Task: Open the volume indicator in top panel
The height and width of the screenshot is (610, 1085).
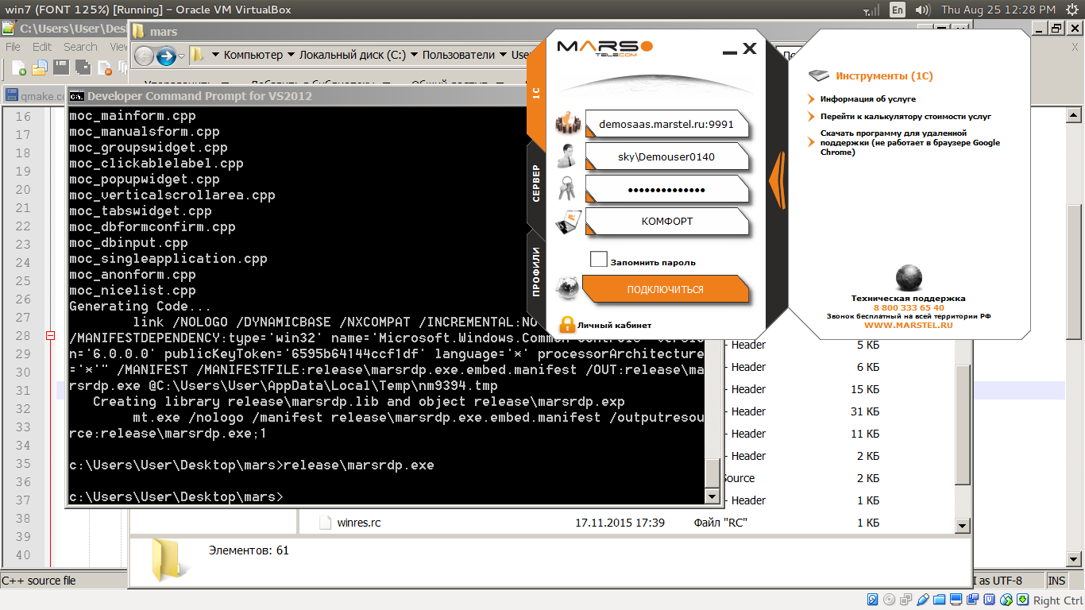Action: pos(922,10)
